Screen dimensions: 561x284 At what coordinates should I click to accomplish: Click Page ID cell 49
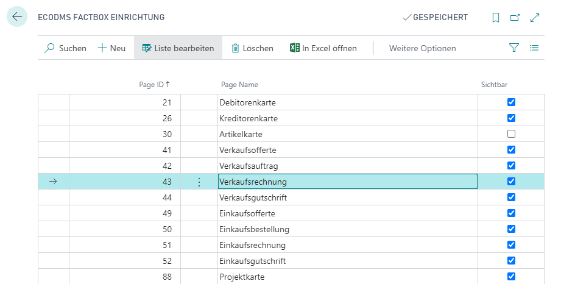click(x=124, y=213)
